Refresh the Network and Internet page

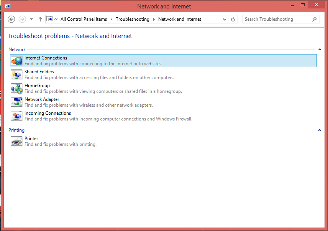[233, 19]
